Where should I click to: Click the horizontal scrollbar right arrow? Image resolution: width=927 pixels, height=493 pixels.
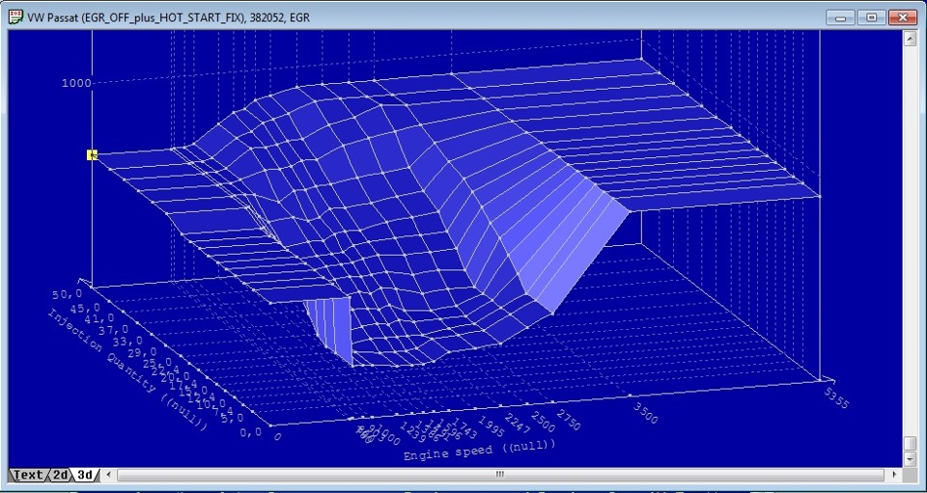pyautogui.click(x=894, y=475)
